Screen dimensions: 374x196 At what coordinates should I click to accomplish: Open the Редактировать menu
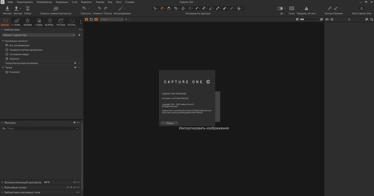pyautogui.click(x=25, y=2)
